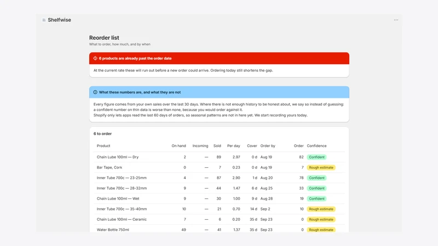Image resolution: width=438 pixels, height=246 pixels.
Task: Select product Chain Lube 100ml — Dry
Action: pyautogui.click(x=118, y=157)
